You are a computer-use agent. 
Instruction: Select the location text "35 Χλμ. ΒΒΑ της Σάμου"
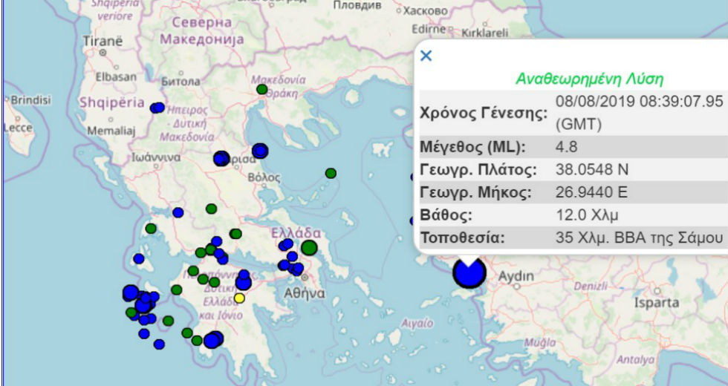pos(640,238)
